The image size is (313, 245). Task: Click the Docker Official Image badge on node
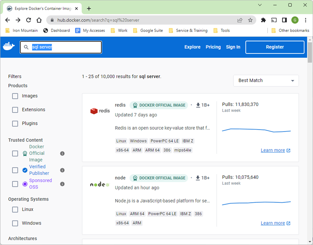[159, 178]
